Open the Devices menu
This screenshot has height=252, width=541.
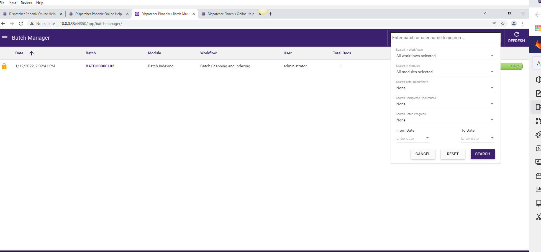pyautogui.click(x=26, y=3)
